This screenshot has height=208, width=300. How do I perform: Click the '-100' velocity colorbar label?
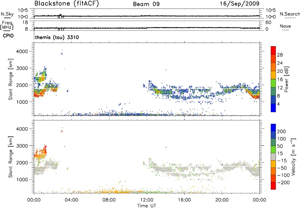point(284,175)
